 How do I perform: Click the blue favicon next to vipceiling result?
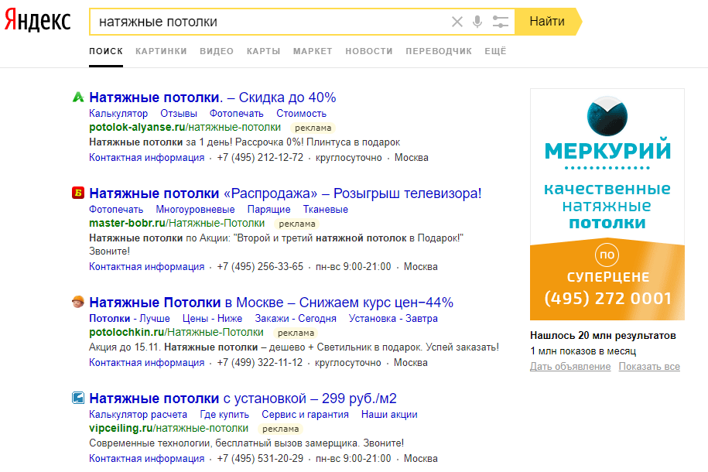pos(78,398)
